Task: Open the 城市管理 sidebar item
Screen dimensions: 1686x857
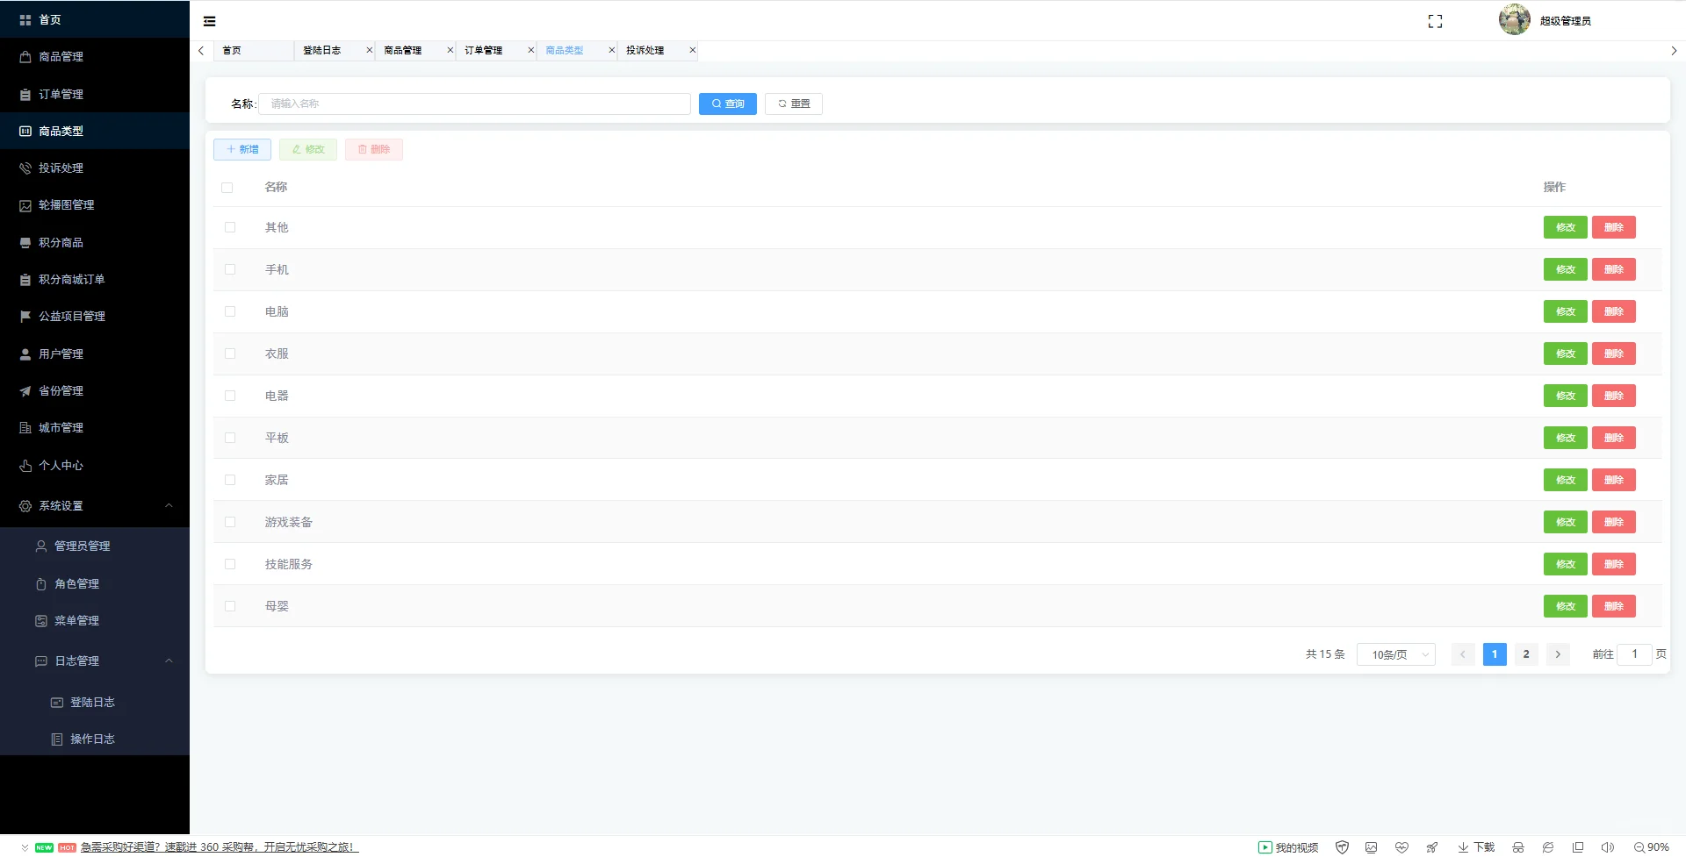Action: click(61, 427)
